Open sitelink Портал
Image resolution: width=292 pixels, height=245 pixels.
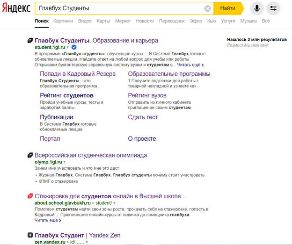point(50,138)
